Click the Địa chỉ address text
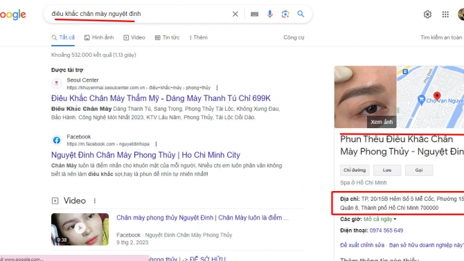This screenshot has width=464, height=261. [402, 204]
